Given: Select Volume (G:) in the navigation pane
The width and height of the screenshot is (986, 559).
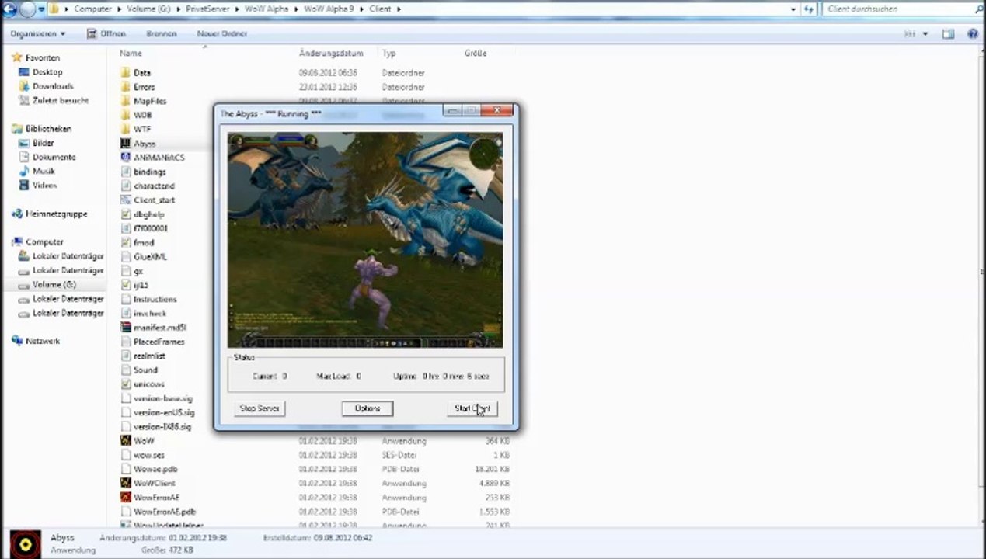Looking at the screenshot, I should [54, 285].
